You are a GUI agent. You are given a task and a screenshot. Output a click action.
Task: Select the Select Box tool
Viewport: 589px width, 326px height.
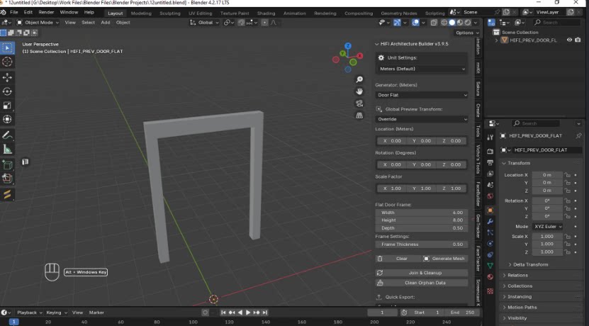[x=7, y=47]
